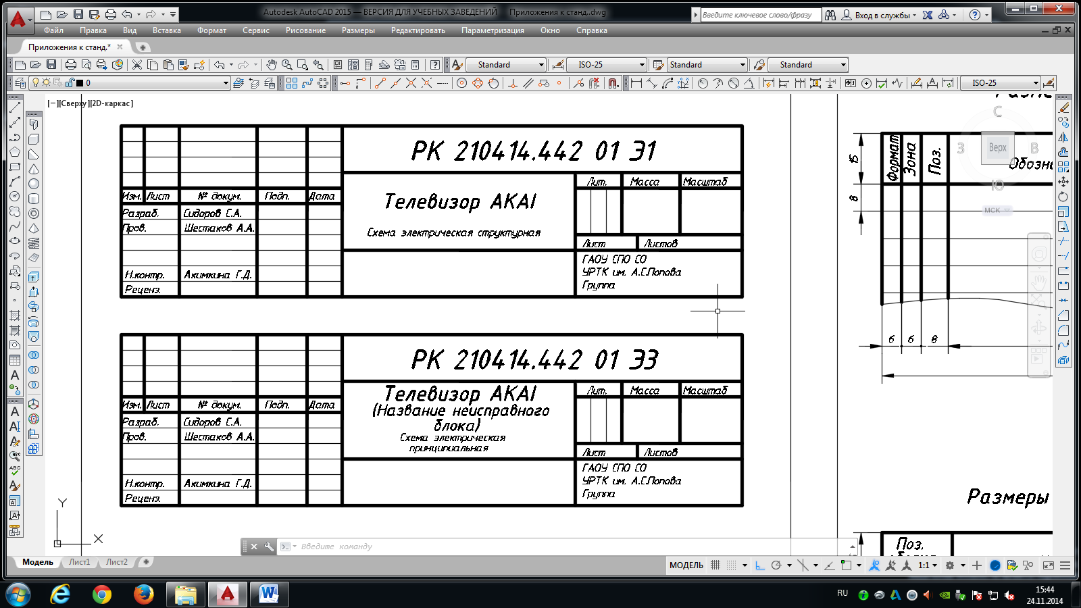Click the search keyword input field

[760, 15]
